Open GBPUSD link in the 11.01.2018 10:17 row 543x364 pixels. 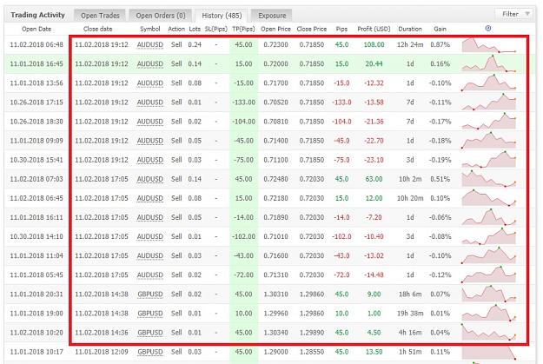(x=150, y=352)
